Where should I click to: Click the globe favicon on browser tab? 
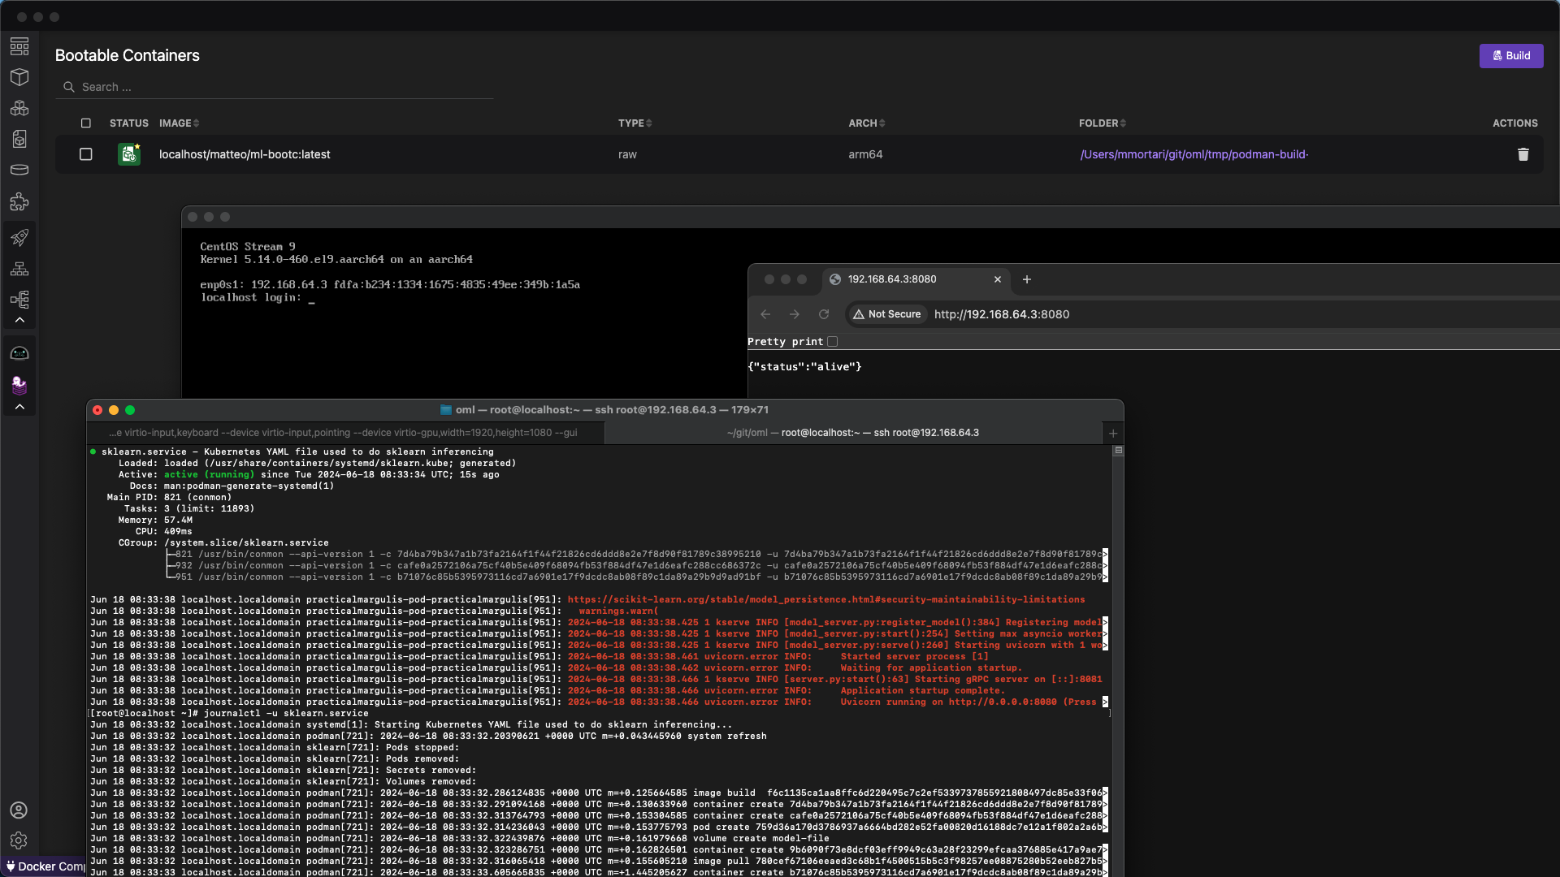(835, 279)
